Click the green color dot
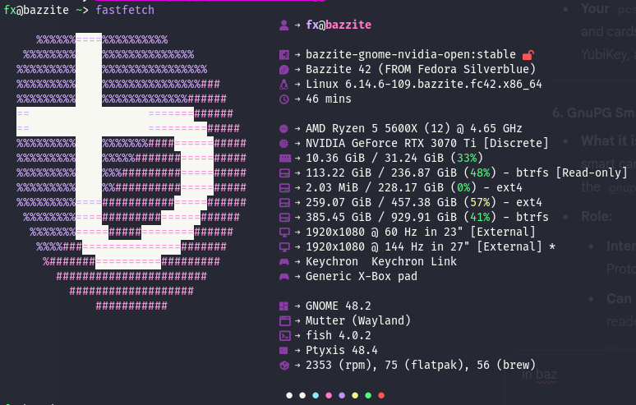 368,395
